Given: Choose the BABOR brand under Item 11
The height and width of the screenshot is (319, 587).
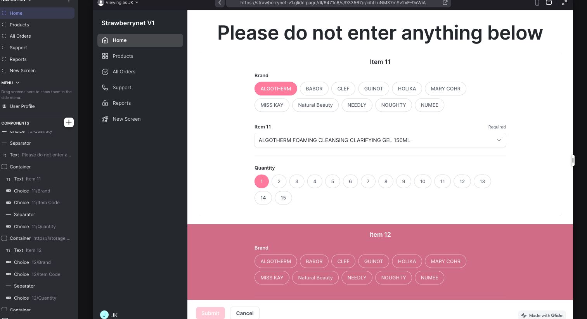Looking at the screenshot, I should point(314,89).
